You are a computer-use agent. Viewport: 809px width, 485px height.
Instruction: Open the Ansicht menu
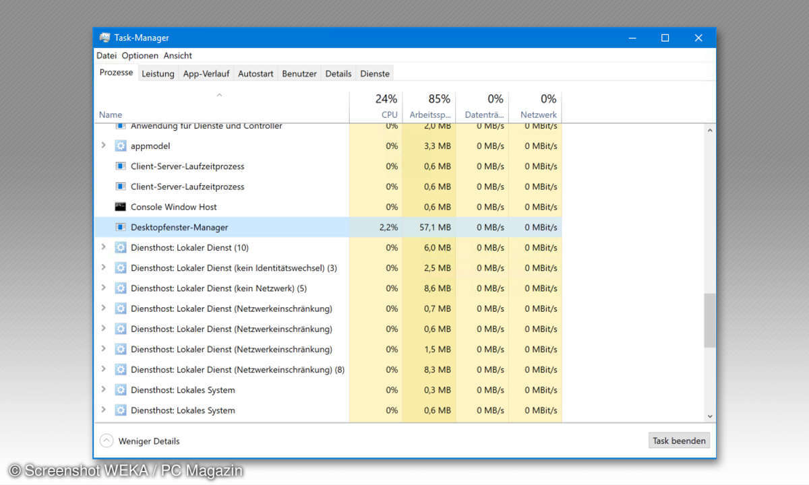[x=178, y=55]
